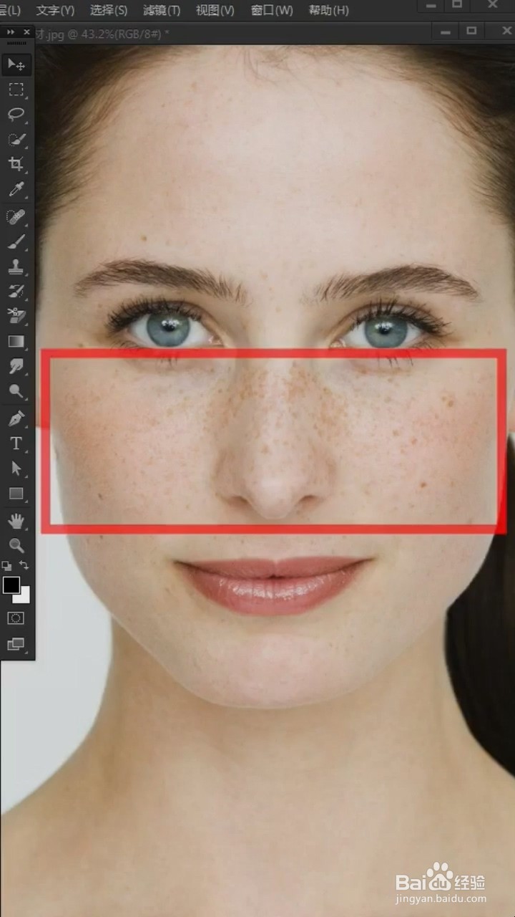
Task: Close the tools panel
Action: click(26, 32)
